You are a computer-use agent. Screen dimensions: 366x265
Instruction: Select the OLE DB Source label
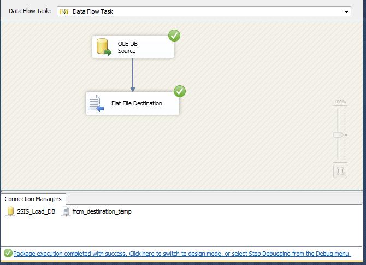tap(127, 48)
